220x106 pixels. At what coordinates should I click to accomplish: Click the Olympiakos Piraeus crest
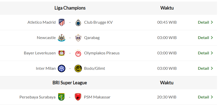click(x=78, y=53)
